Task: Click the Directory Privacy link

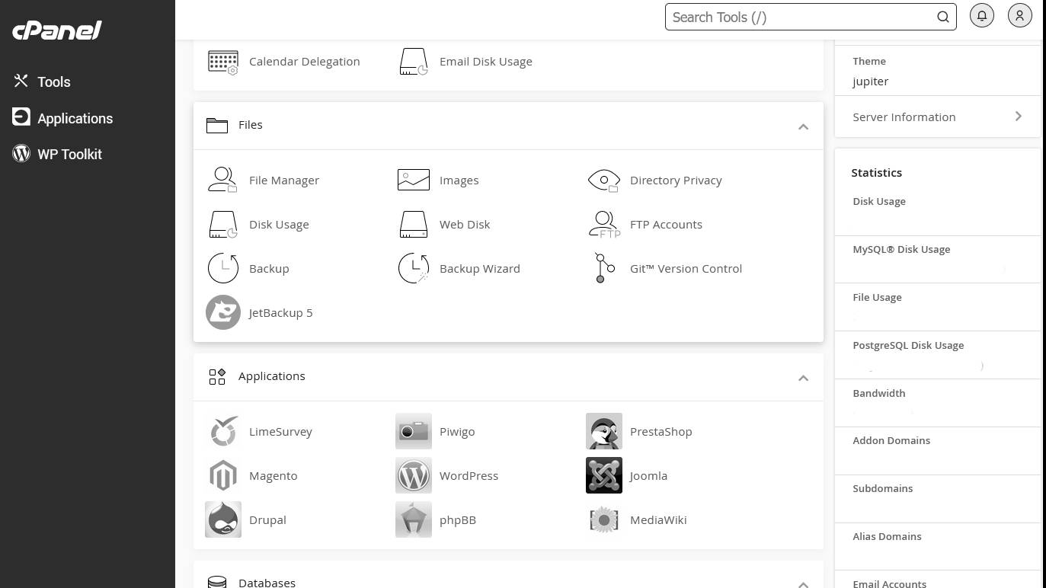Action: 676,181
